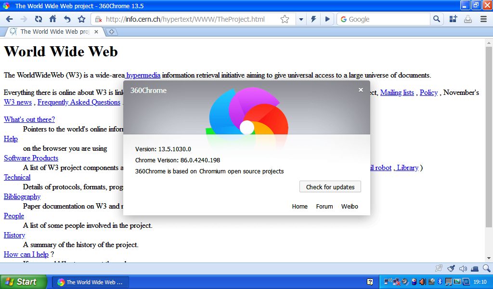The image size is (493, 289).
Task: Toggle page sound speaker in status bar
Action: pos(463,269)
